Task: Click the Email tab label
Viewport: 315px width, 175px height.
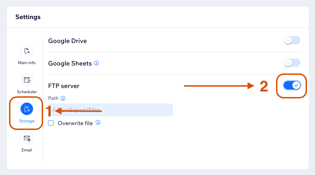Action: tap(27, 150)
